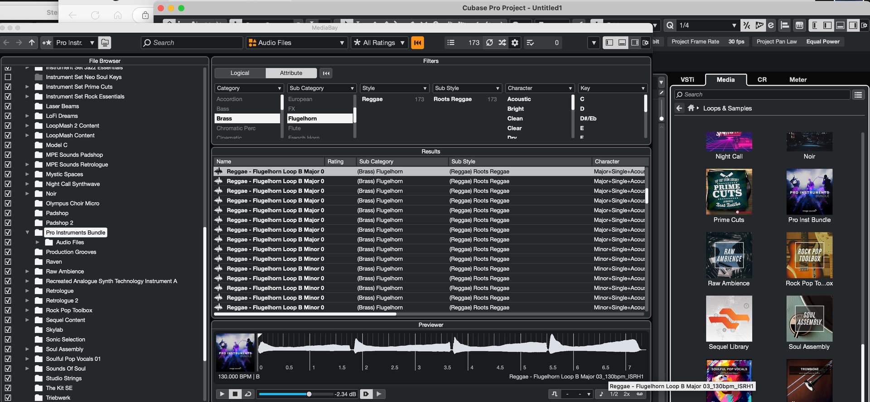
Task: Toggle the MediaBay left zone layout button
Action: pyautogui.click(x=609, y=43)
